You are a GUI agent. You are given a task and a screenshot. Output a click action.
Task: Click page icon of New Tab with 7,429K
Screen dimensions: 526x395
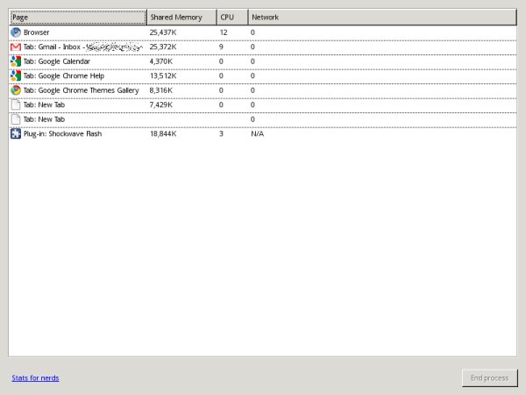coord(16,104)
